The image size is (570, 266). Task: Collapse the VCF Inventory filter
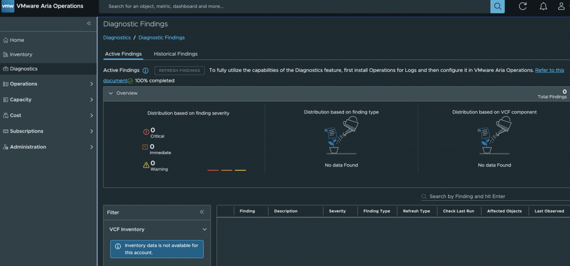pos(205,230)
